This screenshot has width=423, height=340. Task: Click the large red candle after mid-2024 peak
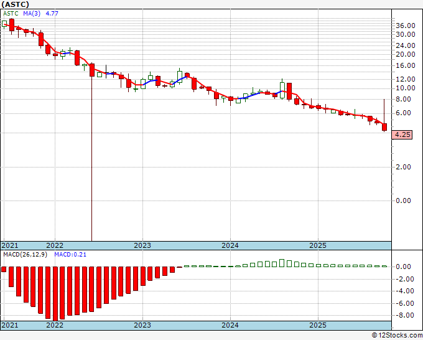(x=289, y=92)
